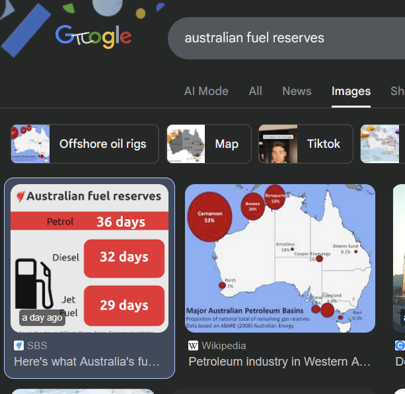Screen dimensions: 405x394
Task: Click the SBS favicon under the first result
Action: click(18, 345)
